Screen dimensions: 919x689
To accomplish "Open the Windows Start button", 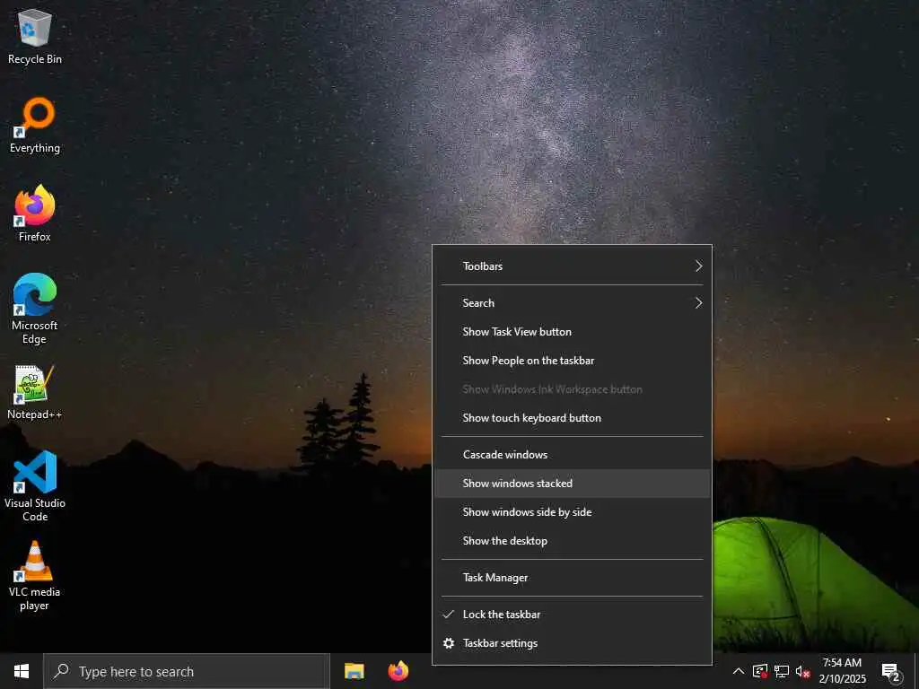I will click(22, 671).
